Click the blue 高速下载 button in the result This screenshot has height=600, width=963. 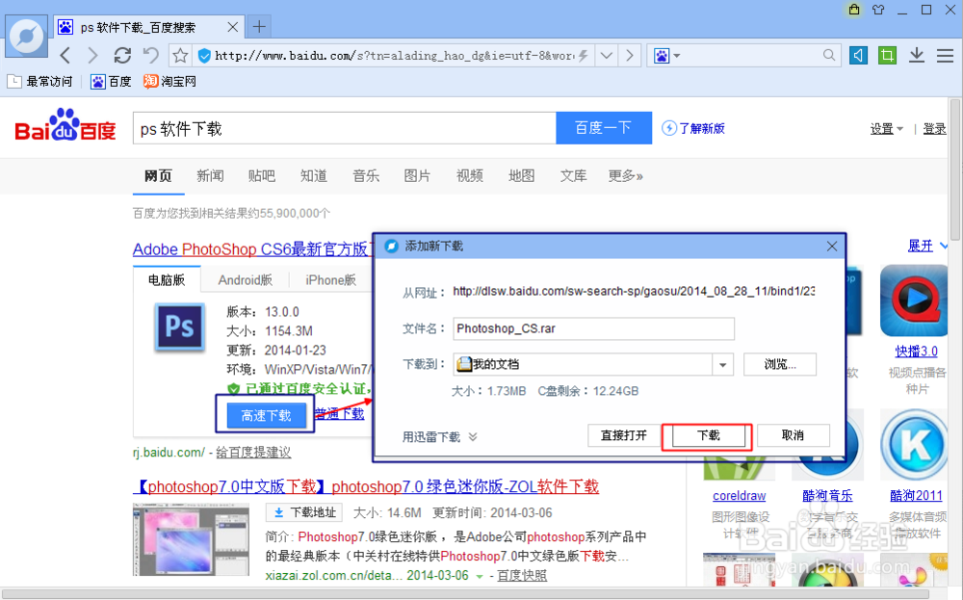point(265,415)
